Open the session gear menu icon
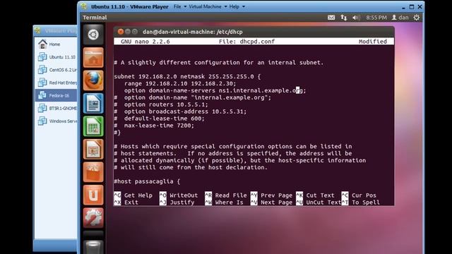 (x=416, y=18)
